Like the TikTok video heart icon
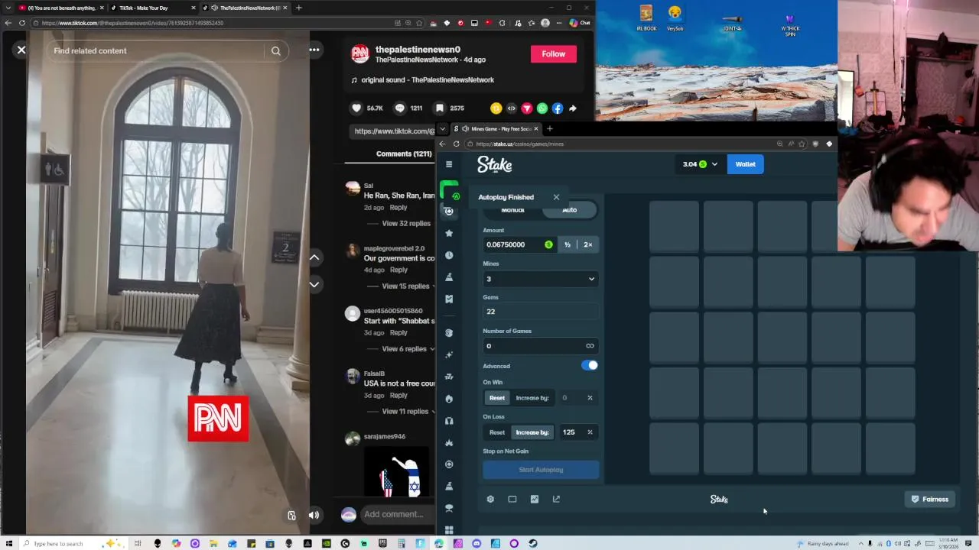The image size is (979, 550). click(356, 108)
